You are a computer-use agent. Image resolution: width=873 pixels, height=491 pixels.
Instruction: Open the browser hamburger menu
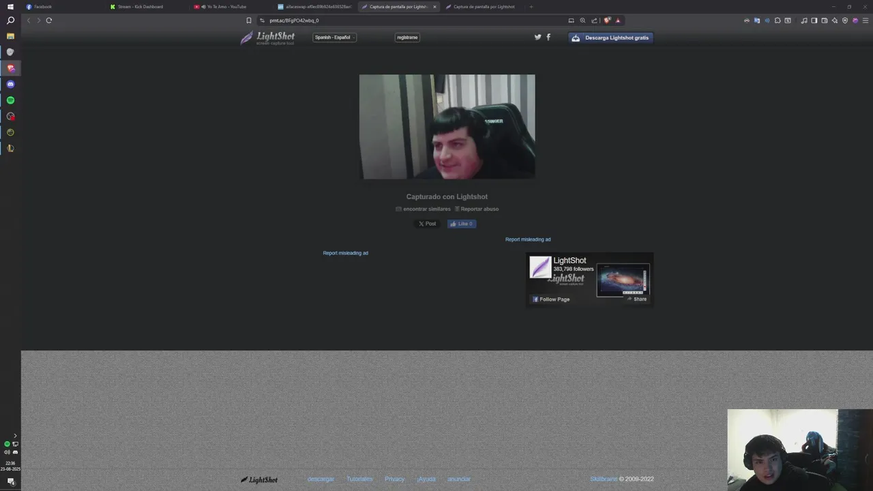tap(865, 20)
